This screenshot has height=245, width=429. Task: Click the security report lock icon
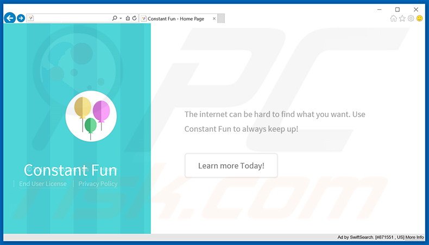pos(128,18)
